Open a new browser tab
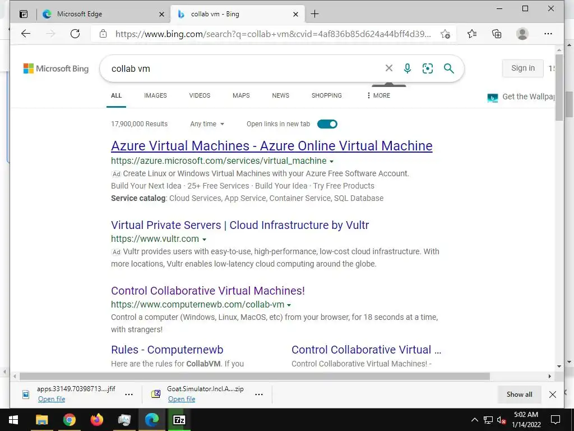 click(314, 14)
